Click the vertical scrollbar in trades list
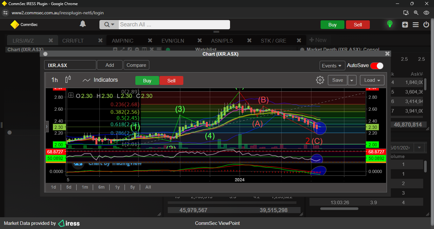Viewport: 434px width, 229px height. (x=426, y=166)
